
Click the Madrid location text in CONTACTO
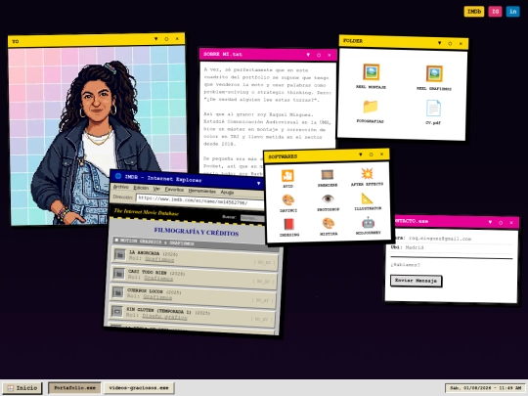[415, 247]
